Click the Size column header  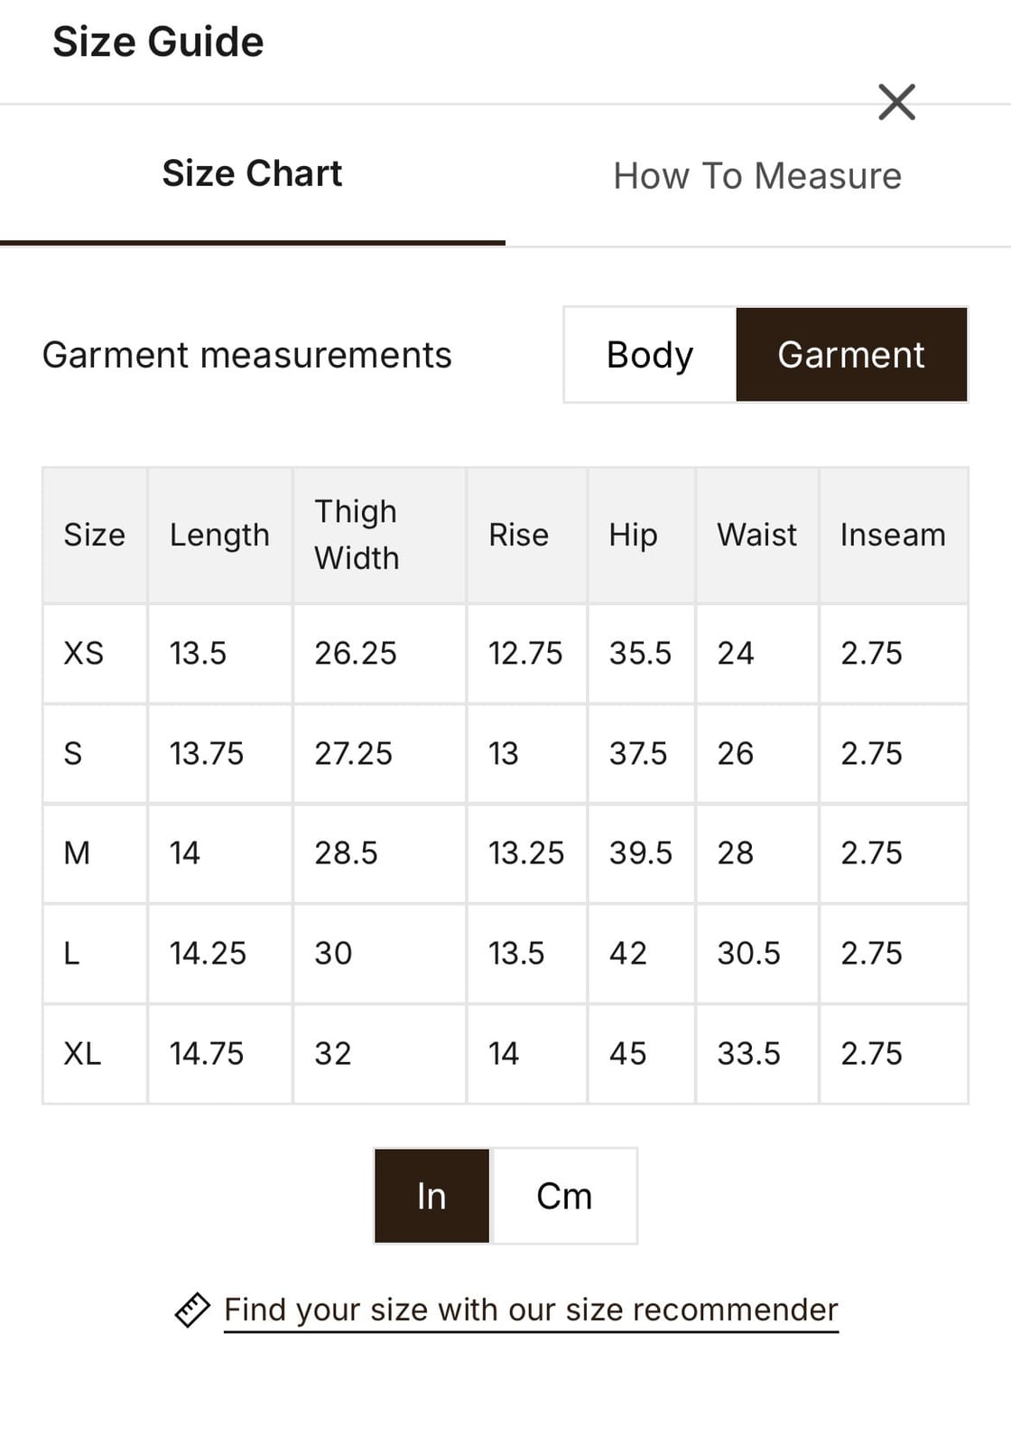94,535
